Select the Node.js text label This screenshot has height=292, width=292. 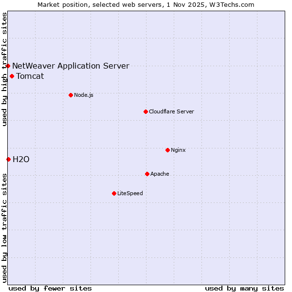pos(83,95)
